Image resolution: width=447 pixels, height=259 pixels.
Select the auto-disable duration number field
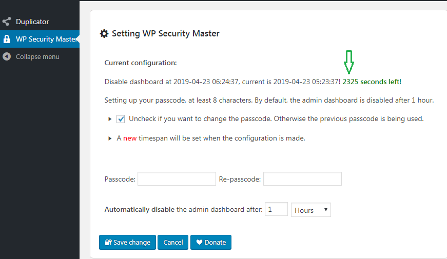point(276,209)
